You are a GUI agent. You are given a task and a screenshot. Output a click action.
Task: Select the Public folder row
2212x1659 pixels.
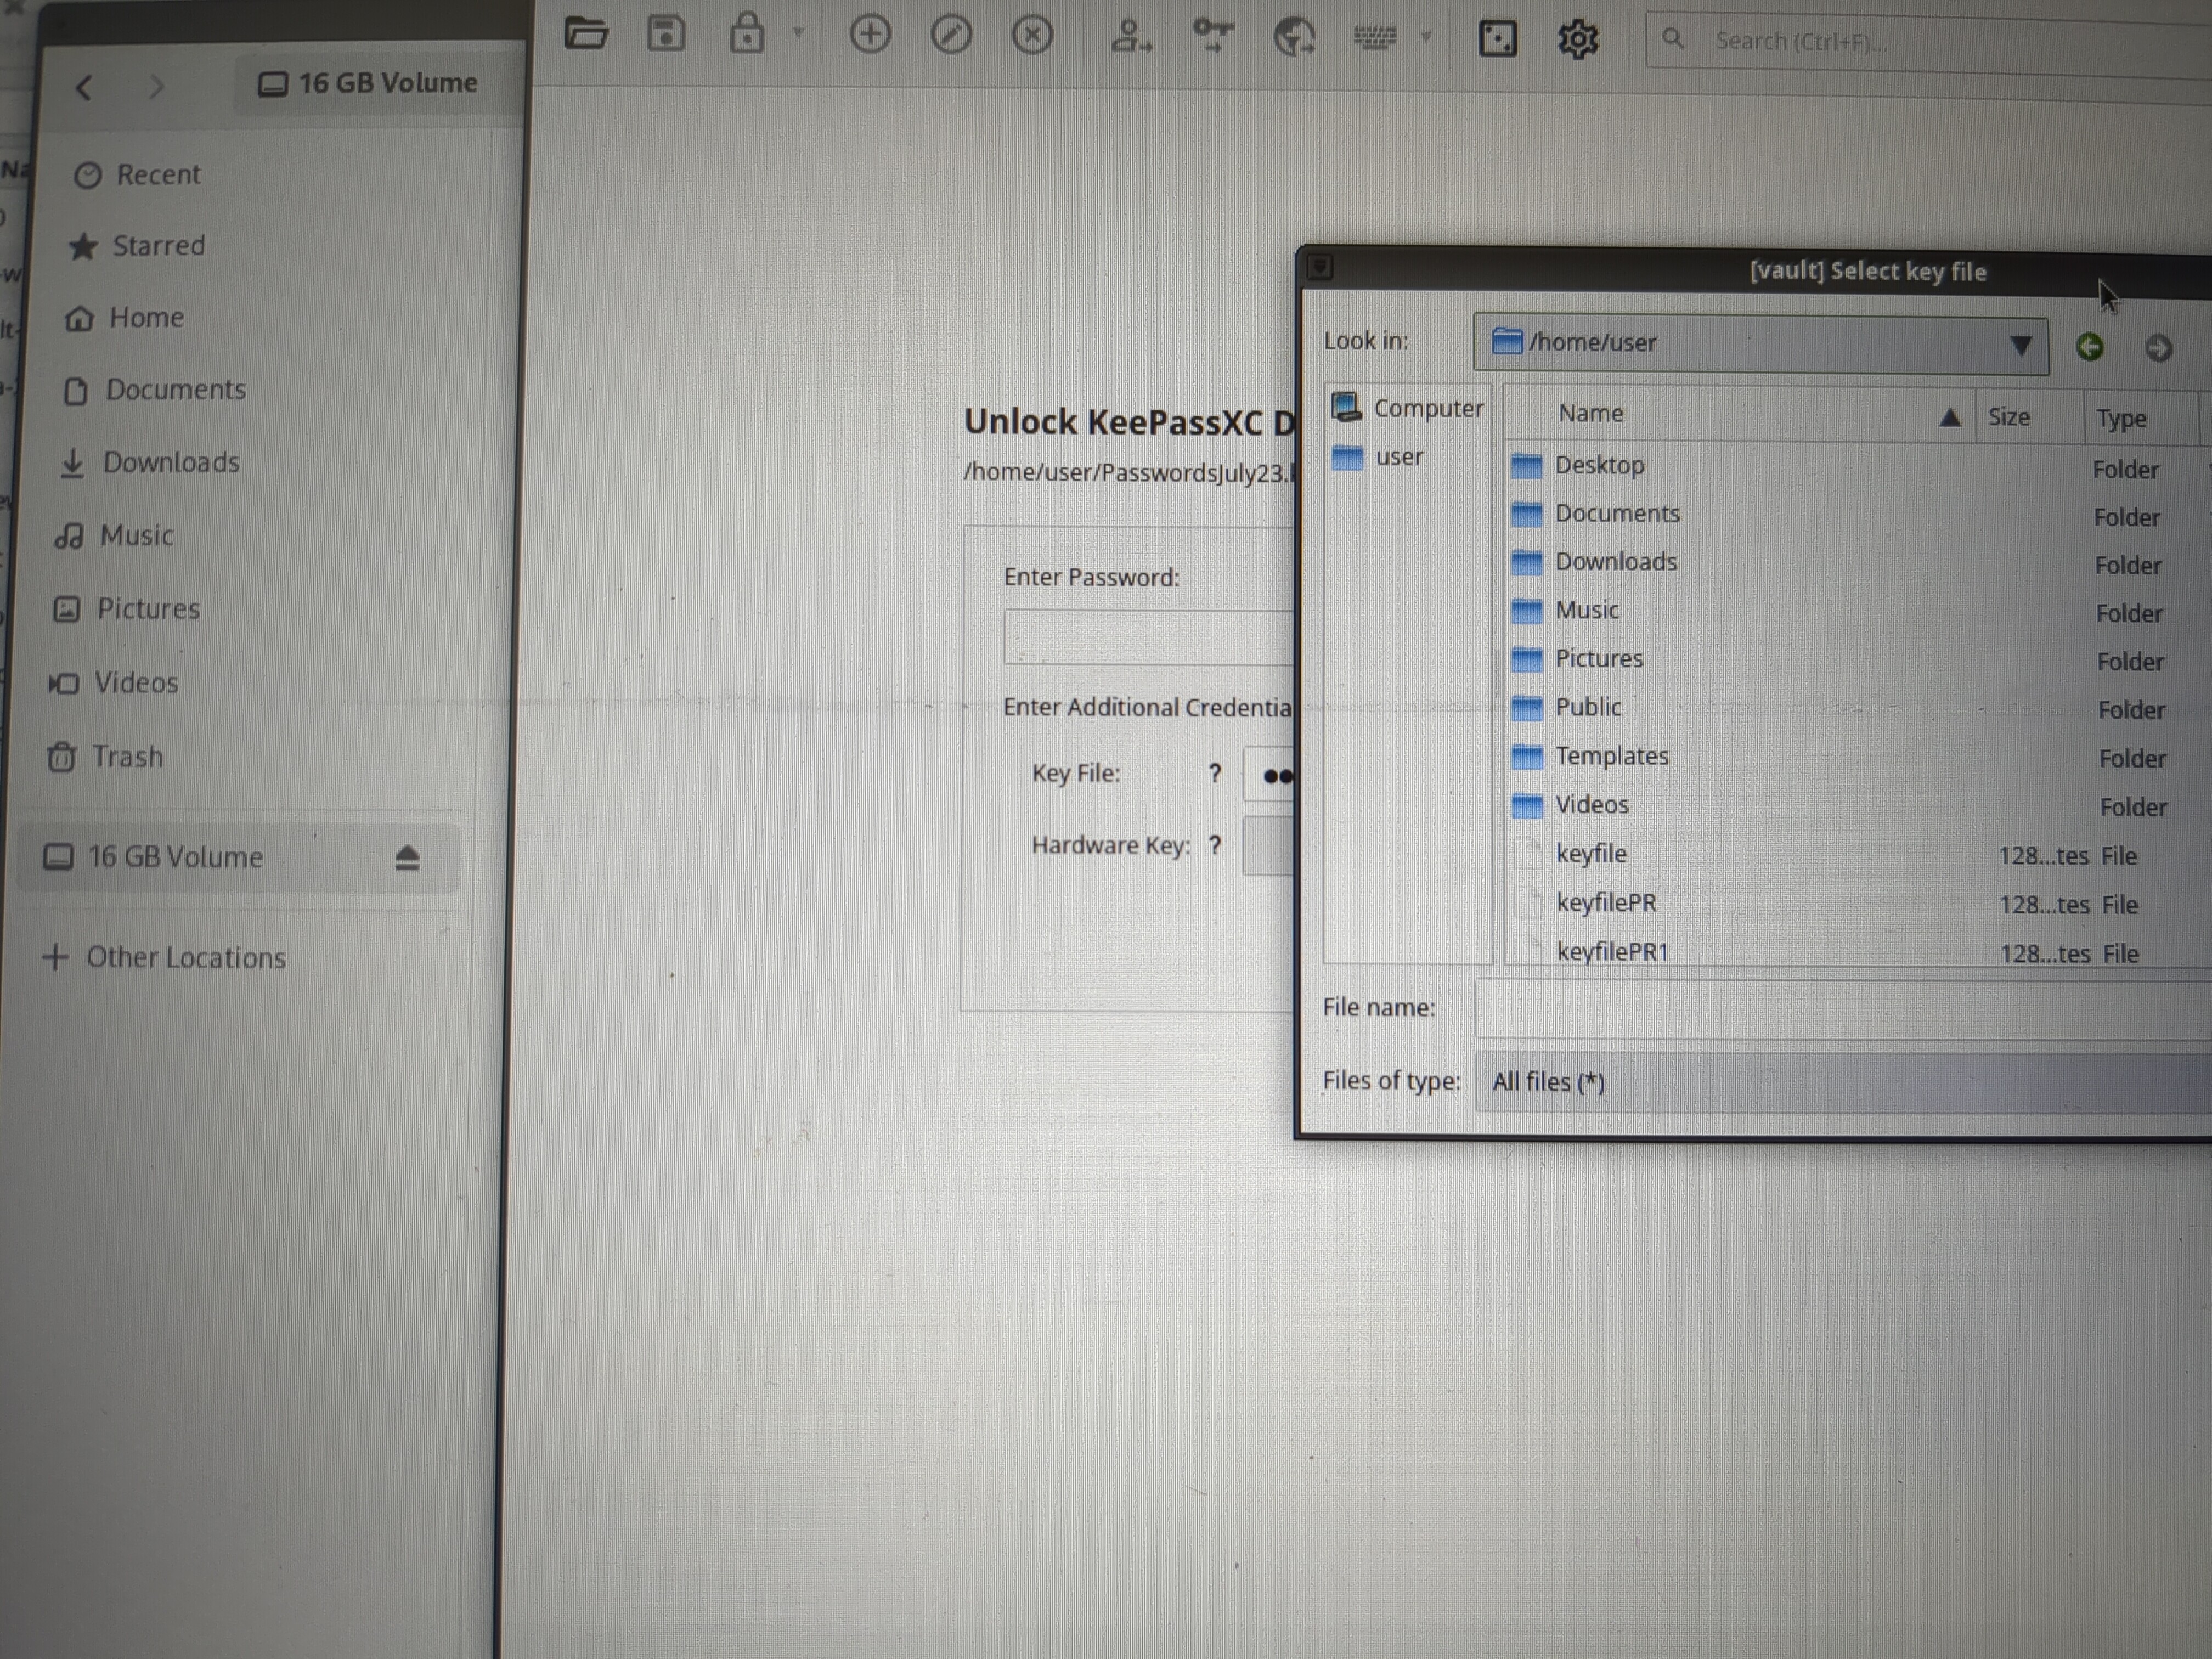(x=1858, y=708)
